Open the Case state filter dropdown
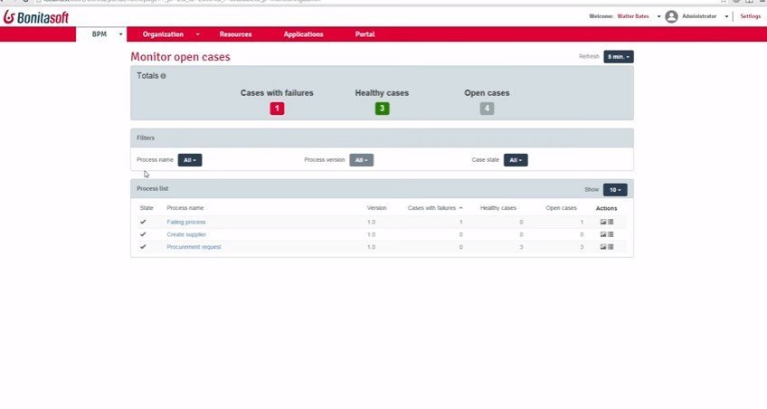This screenshot has width=767, height=409. [x=515, y=160]
